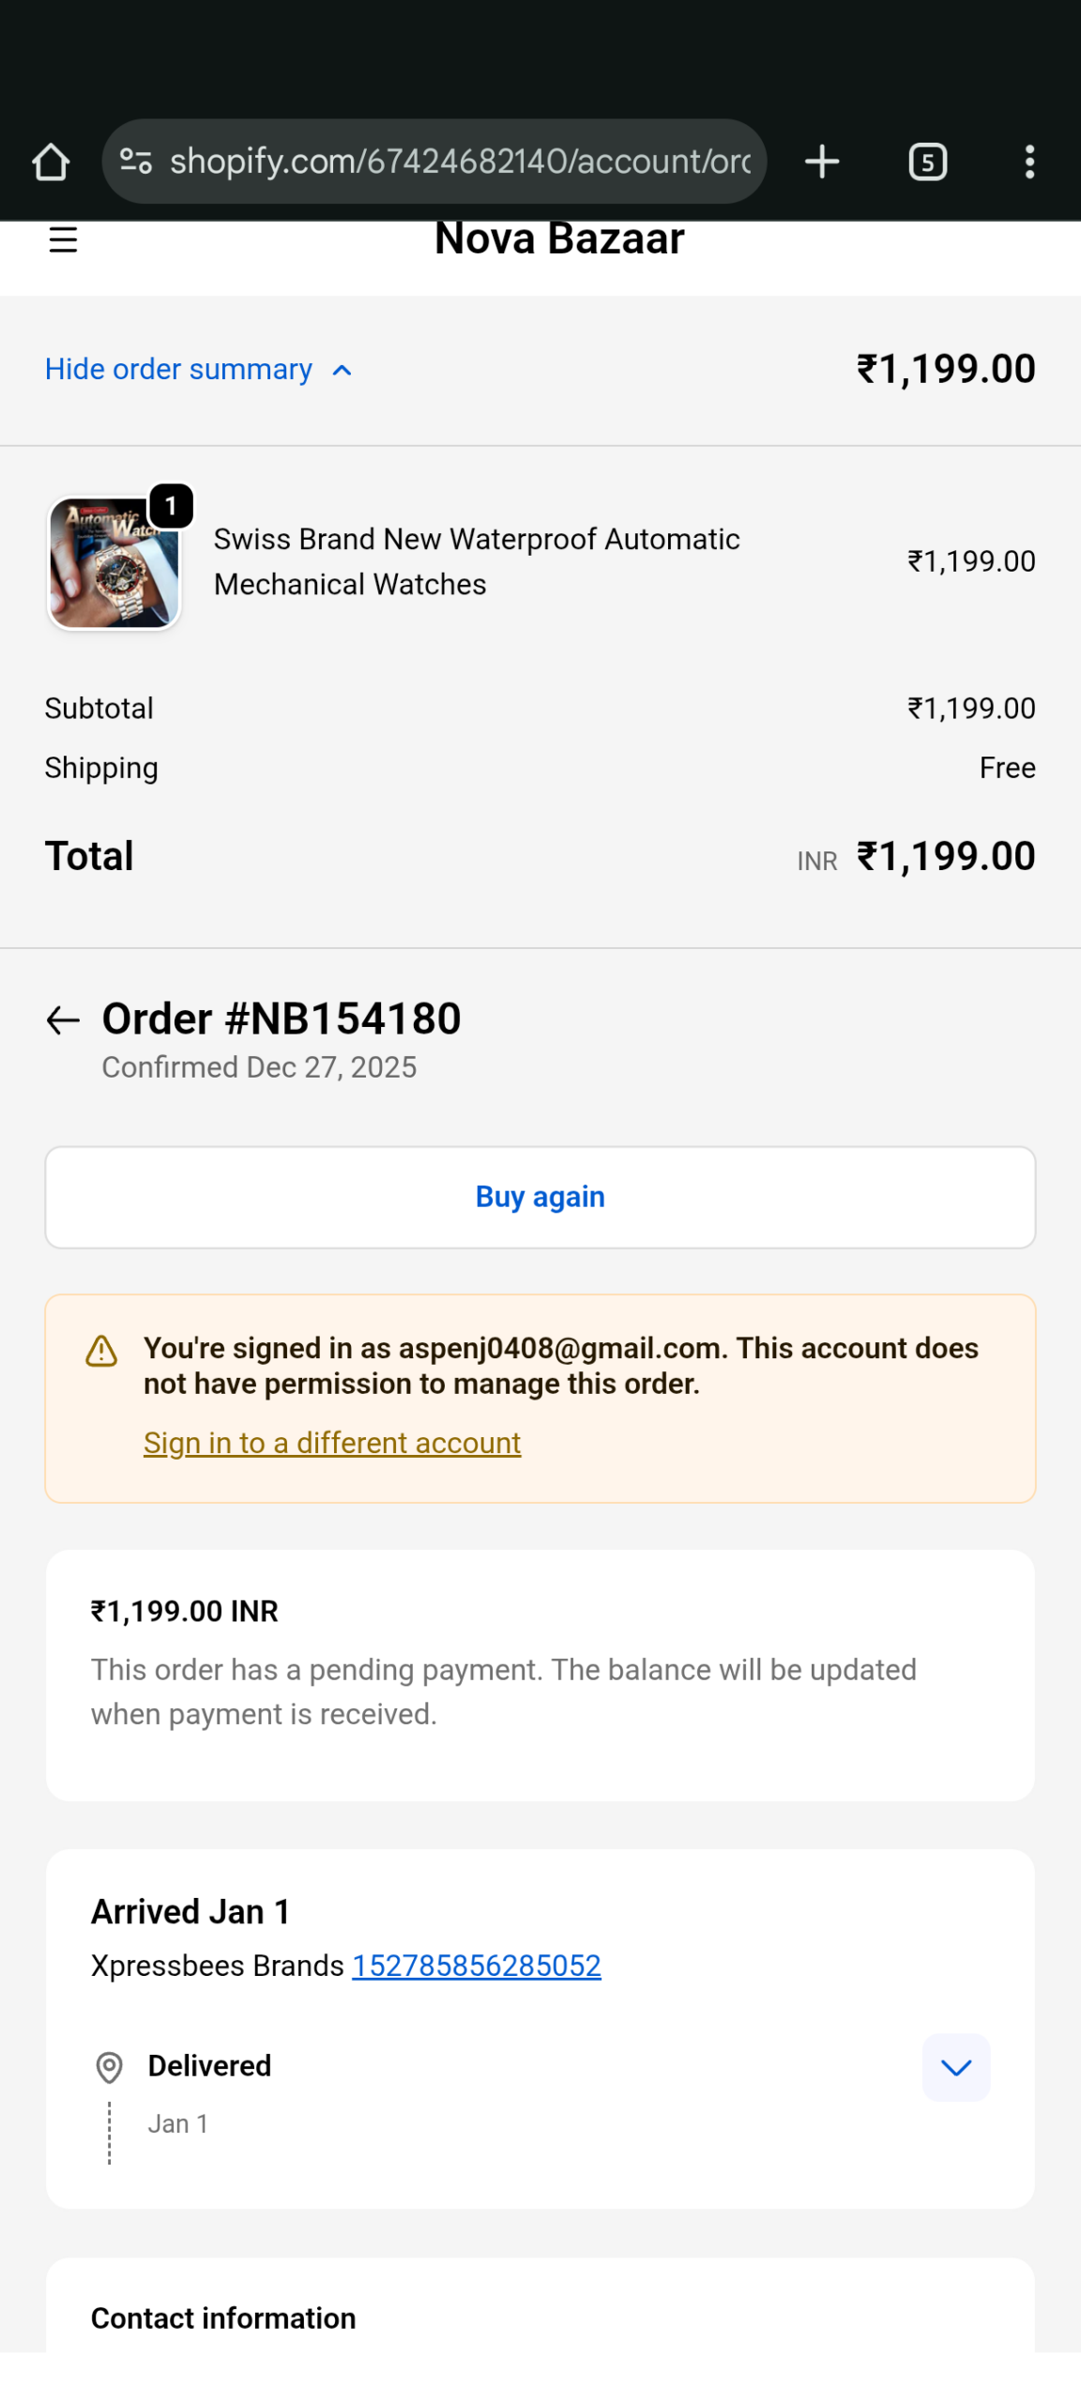Go back using arrow beside Order #NB154180
The height and width of the screenshot is (2403, 1081).
[x=63, y=1019]
